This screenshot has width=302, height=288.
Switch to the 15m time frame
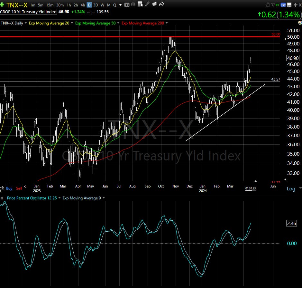[50, 5]
